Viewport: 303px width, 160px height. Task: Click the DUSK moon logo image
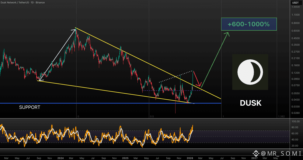250,72
